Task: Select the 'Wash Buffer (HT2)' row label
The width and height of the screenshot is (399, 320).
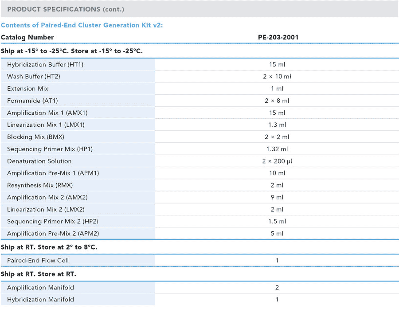Action: click(x=34, y=77)
